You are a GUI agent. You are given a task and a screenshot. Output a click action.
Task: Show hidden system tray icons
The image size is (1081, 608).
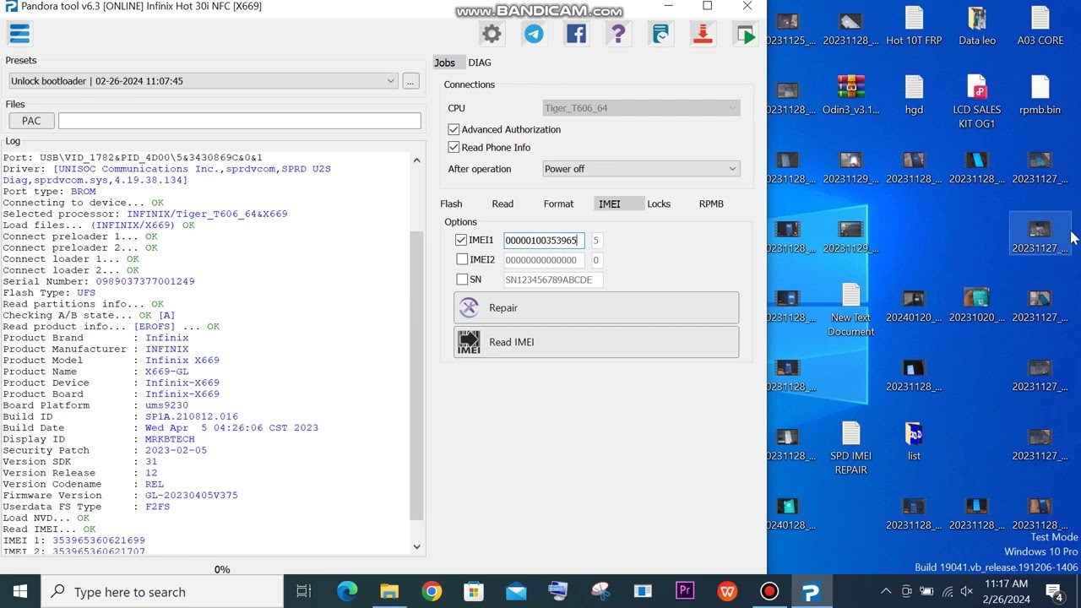pos(885,591)
